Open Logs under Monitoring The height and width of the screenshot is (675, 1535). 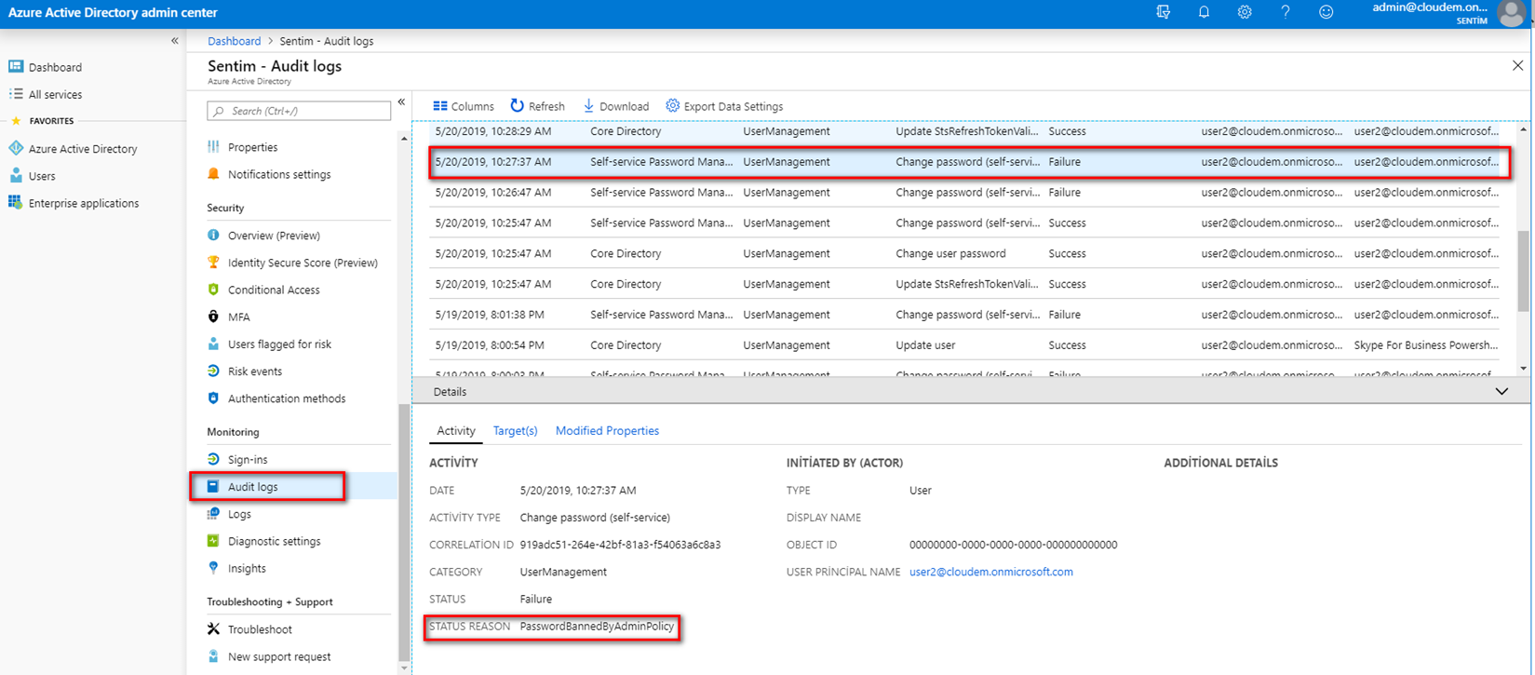(239, 514)
